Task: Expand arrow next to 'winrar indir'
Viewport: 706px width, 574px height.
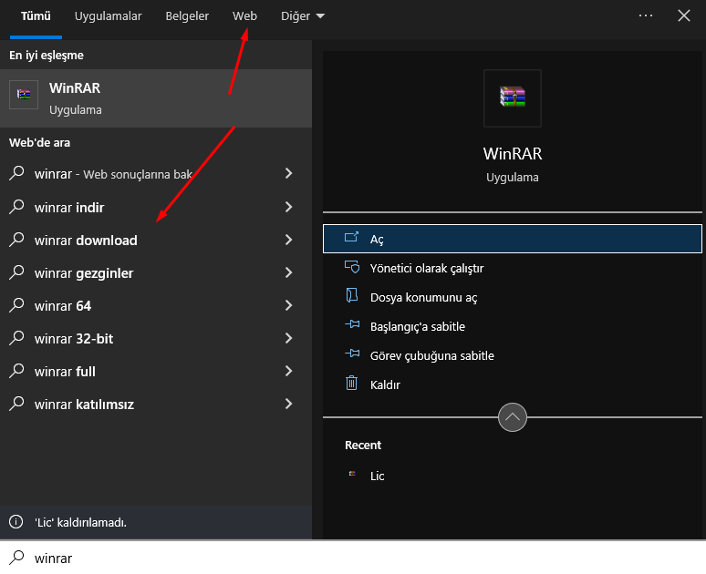Action: point(288,207)
